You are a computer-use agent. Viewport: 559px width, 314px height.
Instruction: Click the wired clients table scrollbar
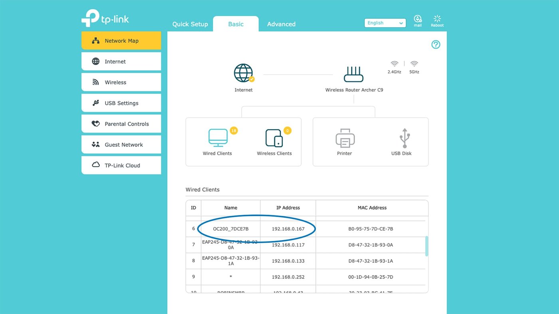pyautogui.click(x=426, y=246)
